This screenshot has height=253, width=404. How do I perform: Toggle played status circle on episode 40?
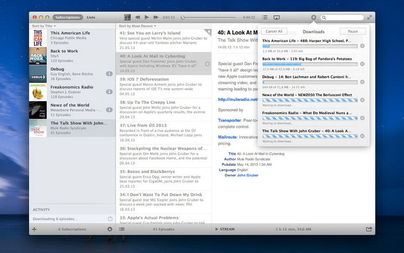(207, 64)
